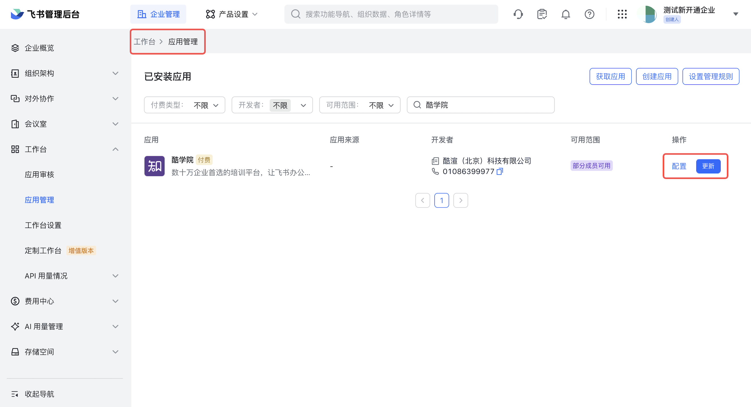Open 定制工作台 in sidebar
This screenshot has height=407, width=751.
[x=43, y=250]
